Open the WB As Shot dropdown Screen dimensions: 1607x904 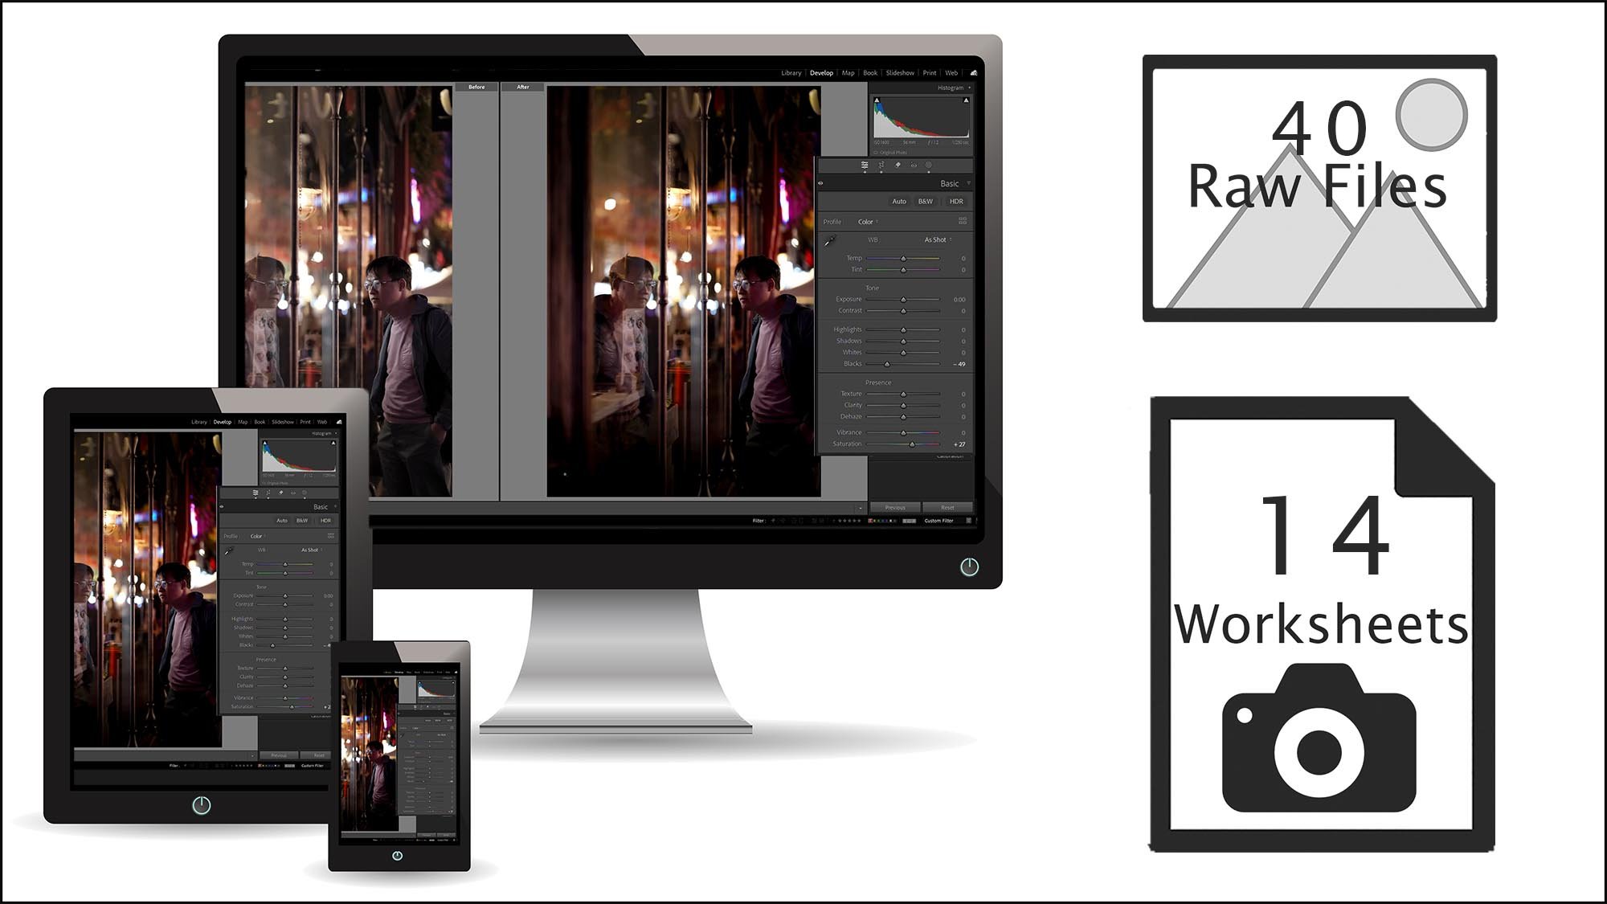(x=937, y=239)
